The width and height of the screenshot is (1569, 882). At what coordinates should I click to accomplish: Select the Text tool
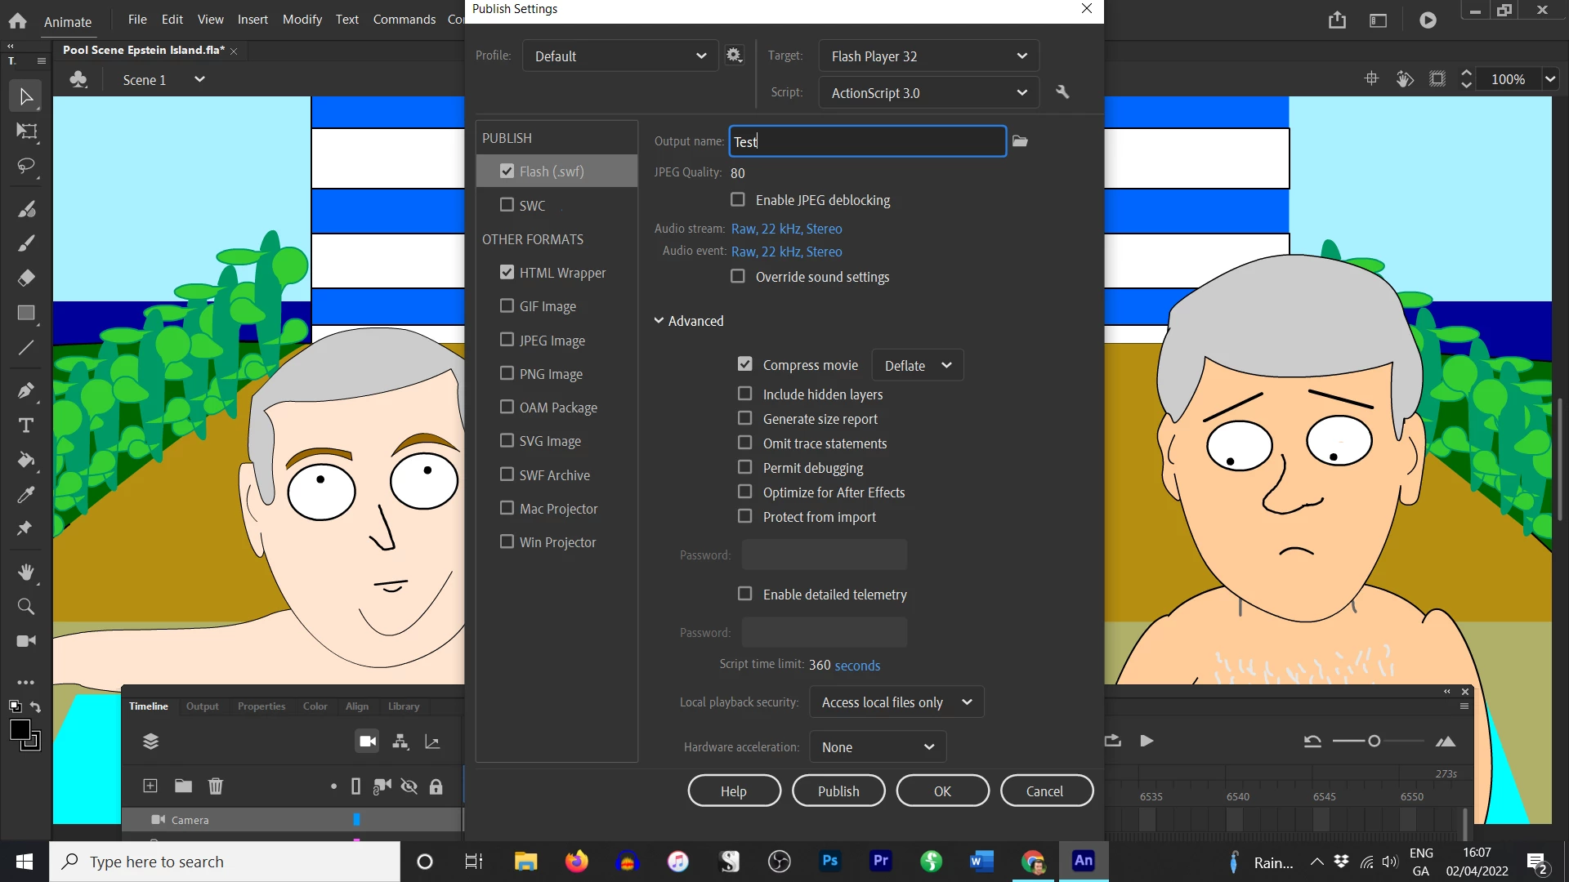[x=26, y=425]
